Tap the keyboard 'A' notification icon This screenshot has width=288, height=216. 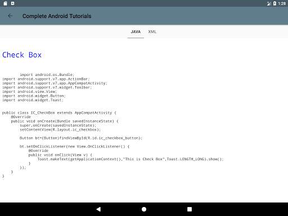12,3
